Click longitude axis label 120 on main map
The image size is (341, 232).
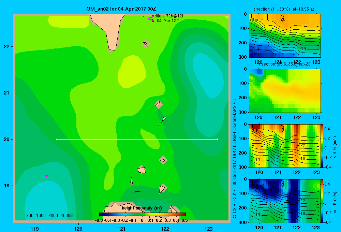(x=78, y=229)
